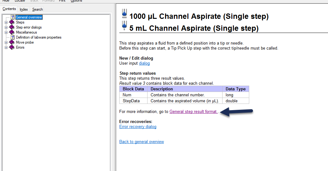Image resolution: width=328 pixels, height=171 pixels.
Task: Follow the General step result format link
Action: (193, 112)
